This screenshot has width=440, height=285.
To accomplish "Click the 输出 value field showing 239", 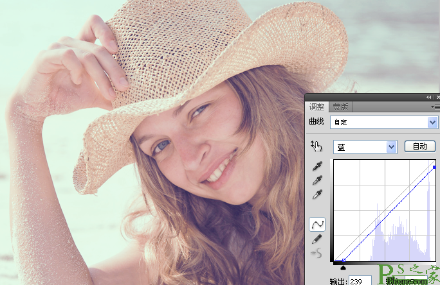I will tap(360, 281).
